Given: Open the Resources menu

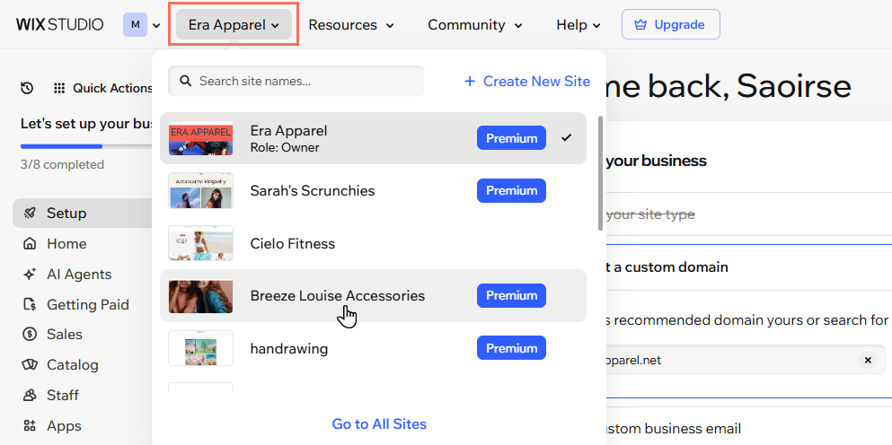Looking at the screenshot, I should tap(351, 25).
